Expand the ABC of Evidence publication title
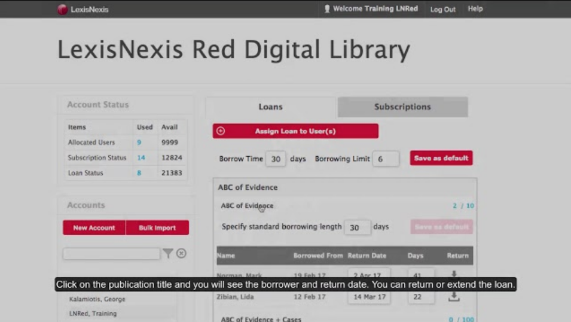 [x=248, y=206]
